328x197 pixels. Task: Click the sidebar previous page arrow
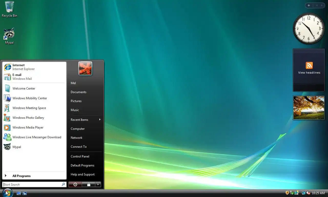pos(316,5)
